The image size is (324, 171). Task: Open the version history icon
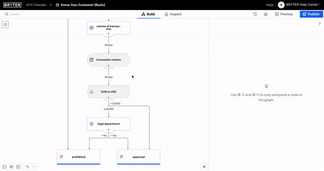(x=255, y=14)
